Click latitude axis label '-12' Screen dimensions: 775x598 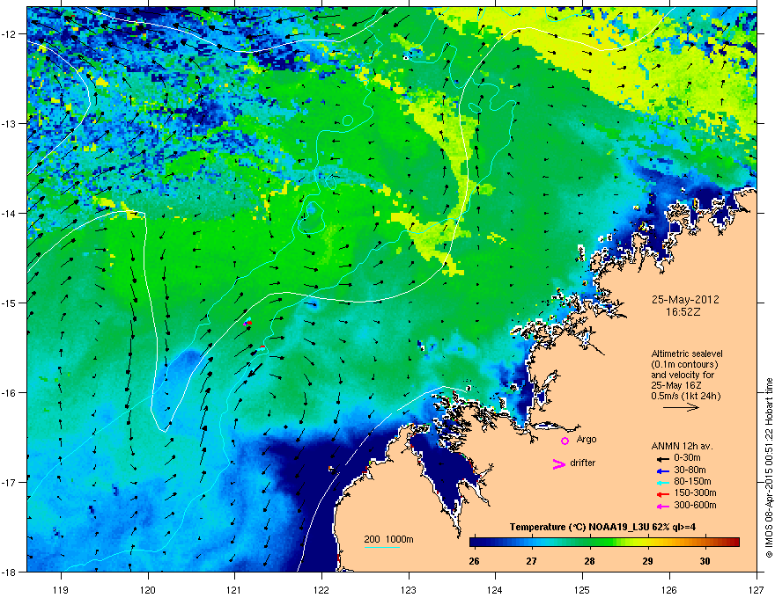point(10,34)
